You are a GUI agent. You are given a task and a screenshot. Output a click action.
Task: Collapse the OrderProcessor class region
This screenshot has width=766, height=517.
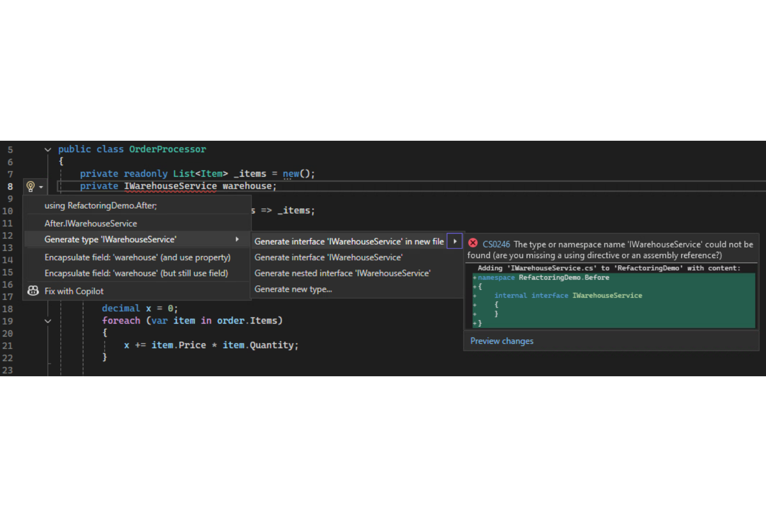click(48, 150)
